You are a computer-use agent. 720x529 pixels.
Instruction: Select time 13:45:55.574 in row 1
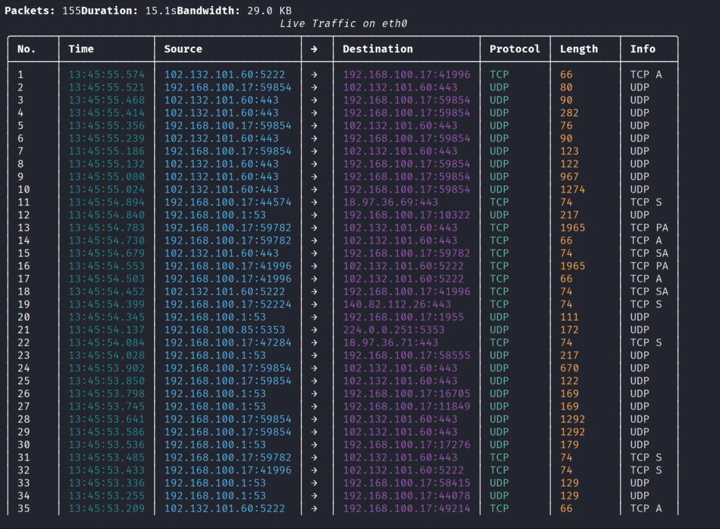(x=107, y=75)
